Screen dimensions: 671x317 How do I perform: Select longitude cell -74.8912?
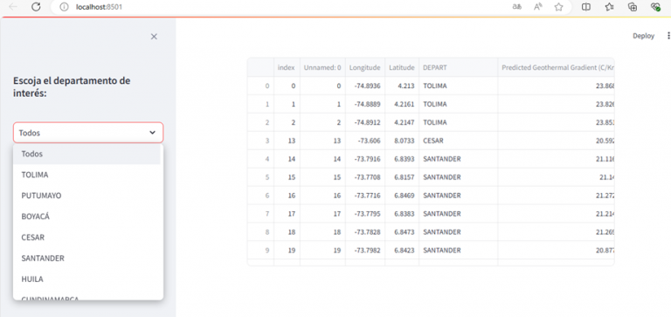pos(365,122)
